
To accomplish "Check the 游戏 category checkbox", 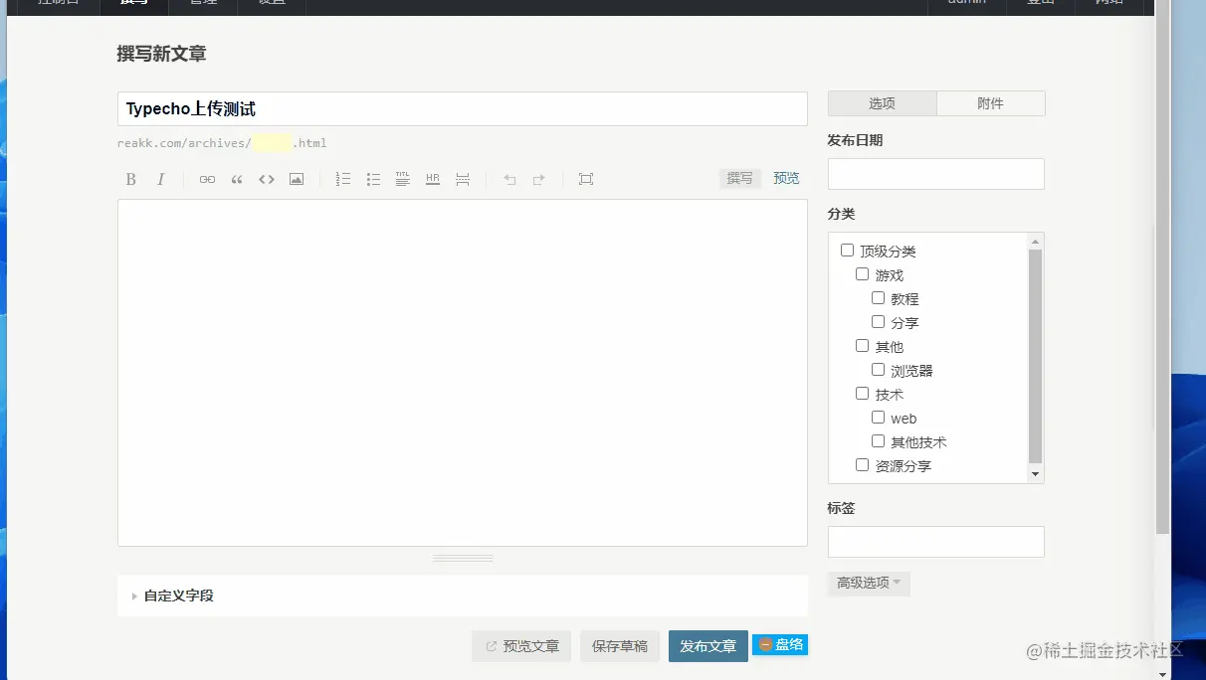I will [862, 273].
